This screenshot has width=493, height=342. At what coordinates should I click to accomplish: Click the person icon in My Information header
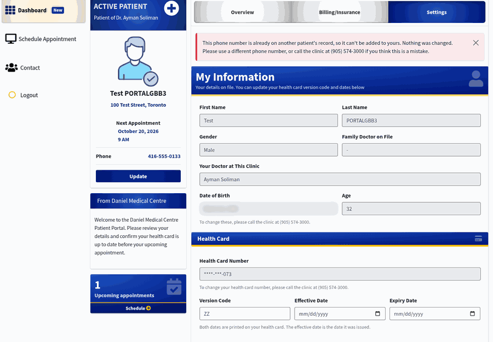pyautogui.click(x=475, y=79)
